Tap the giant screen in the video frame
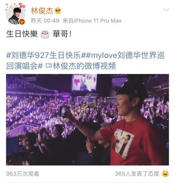 pos(85,82)
